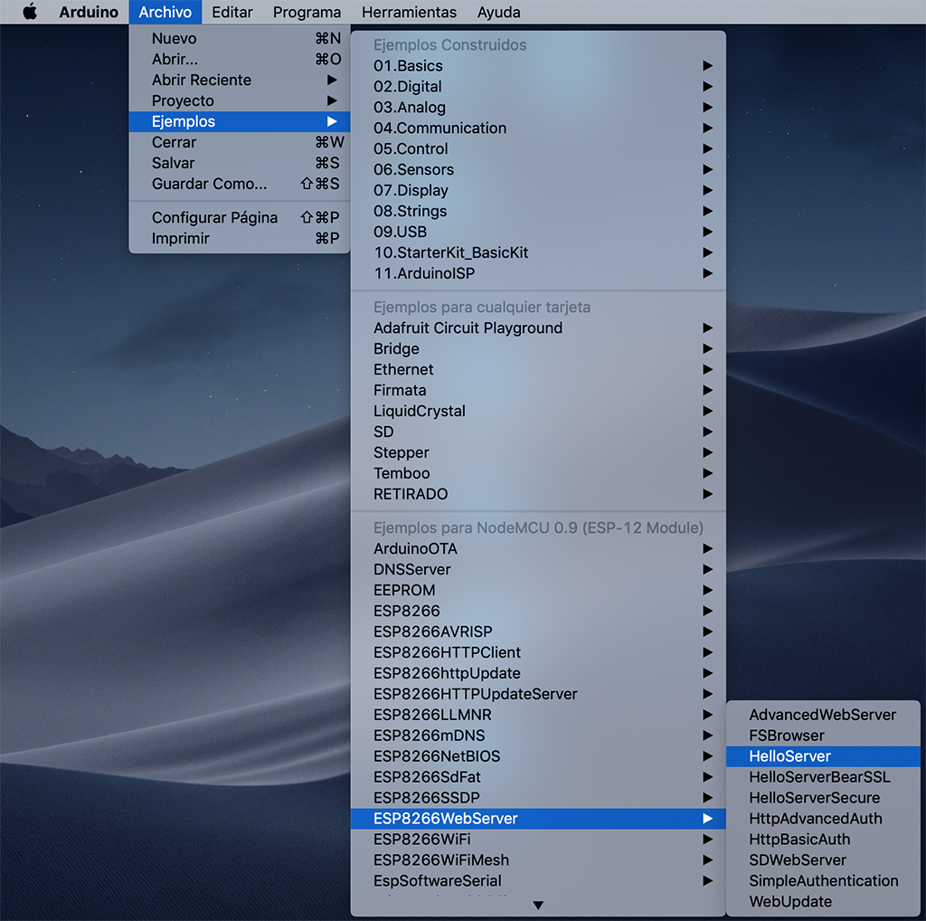926x921 pixels.
Task: Open 11.ArduinoISP examples
Action: [x=538, y=273]
